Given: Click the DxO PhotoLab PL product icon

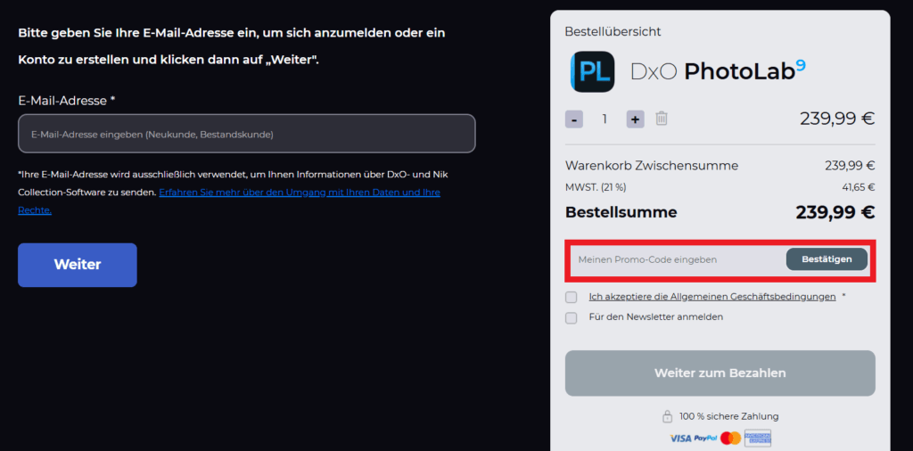Looking at the screenshot, I should click(592, 71).
